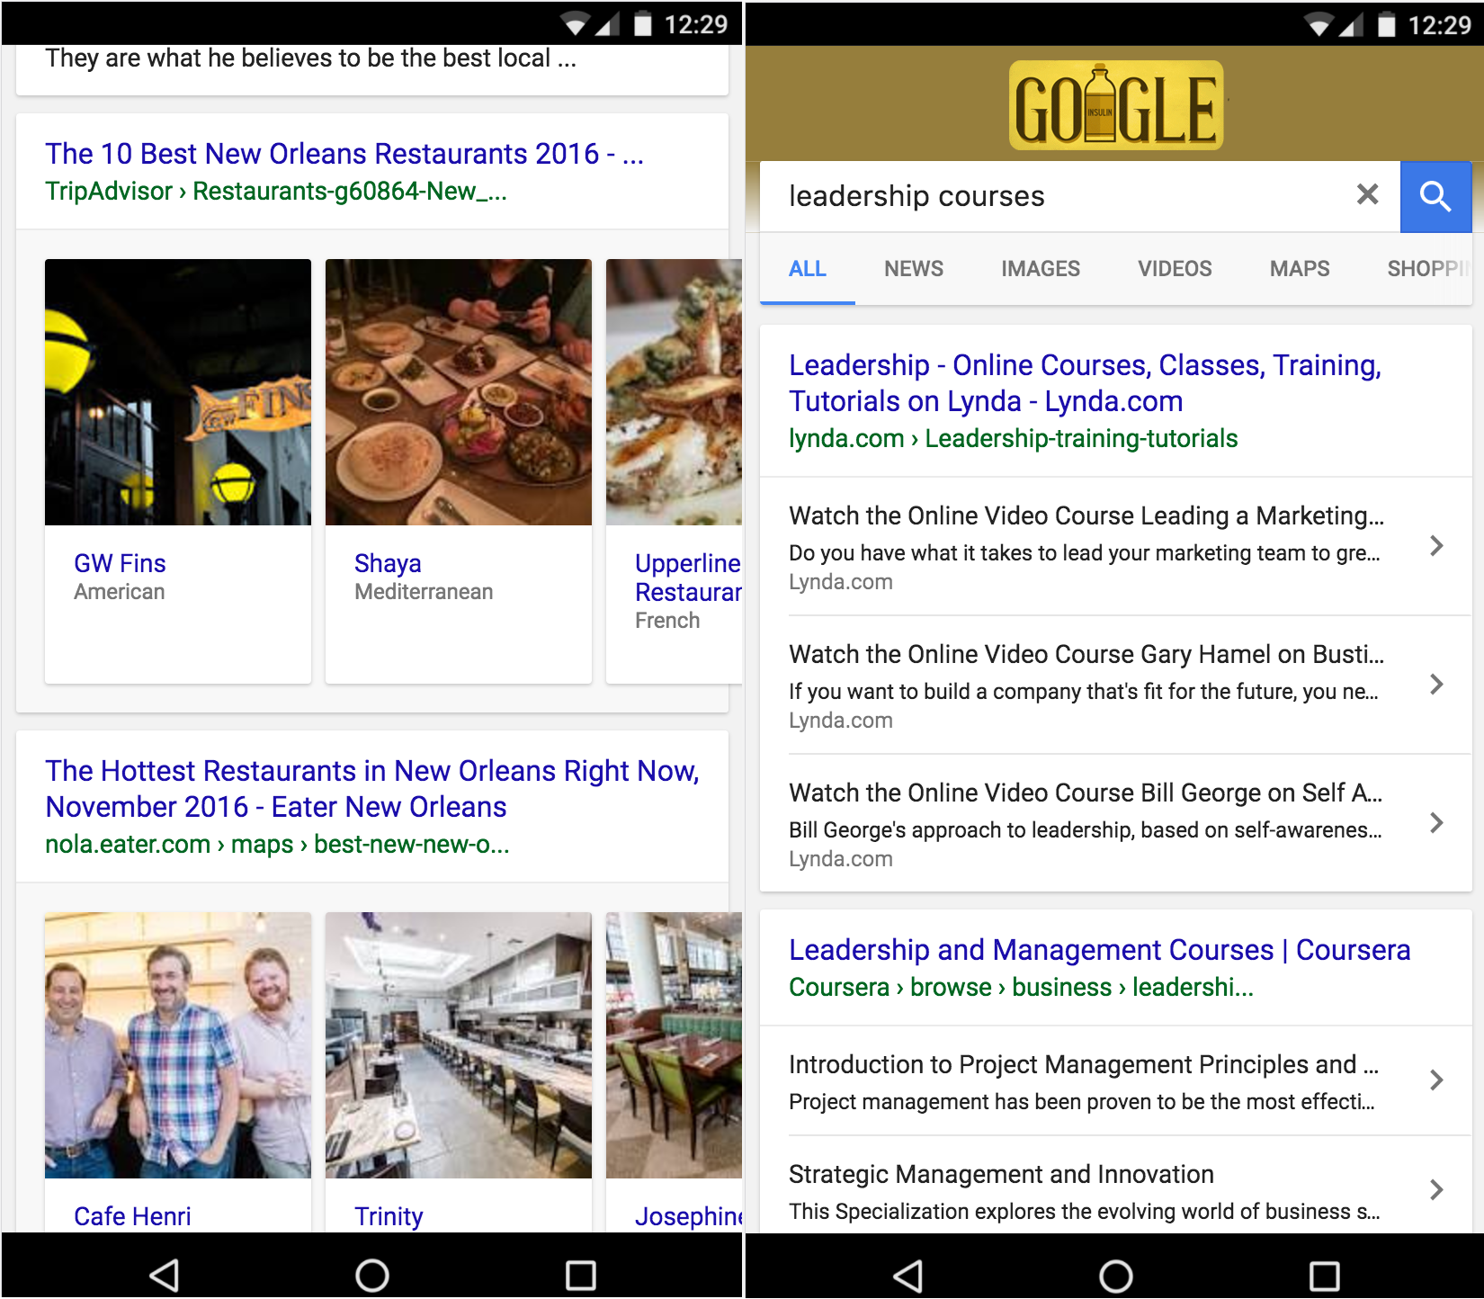Select the ALL search tab
1484x1299 pixels.
(x=808, y=269)
